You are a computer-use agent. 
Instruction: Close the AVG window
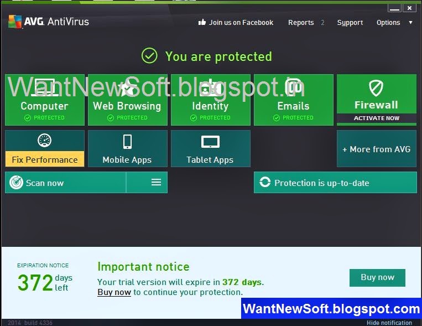pos(410,8)
